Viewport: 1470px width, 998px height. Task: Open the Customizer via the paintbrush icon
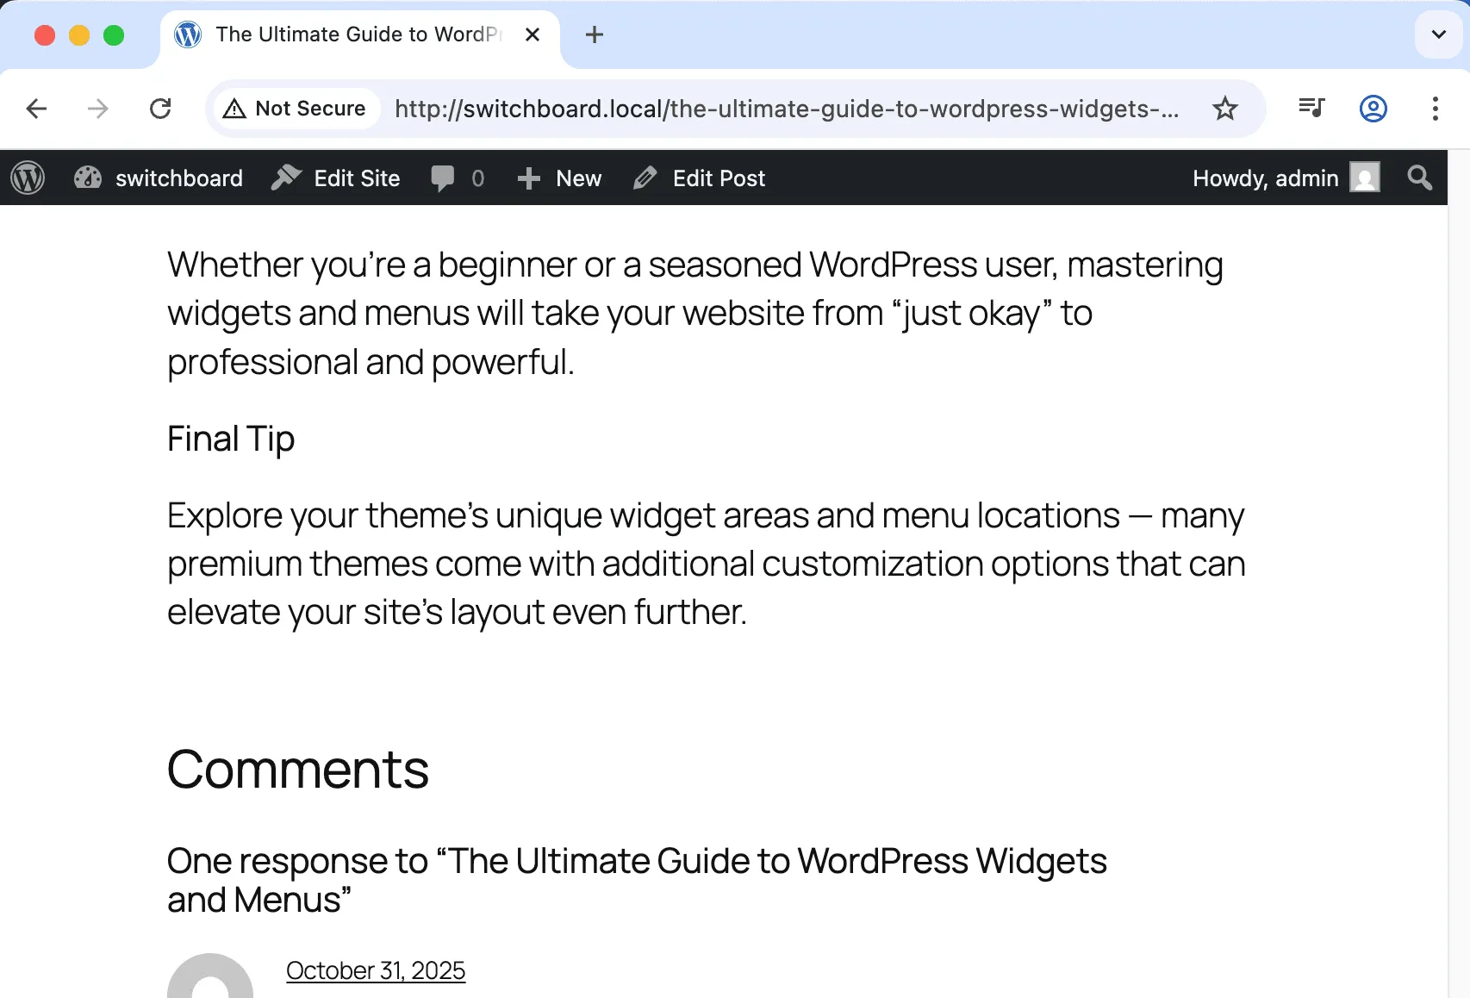tap(89, 178)
